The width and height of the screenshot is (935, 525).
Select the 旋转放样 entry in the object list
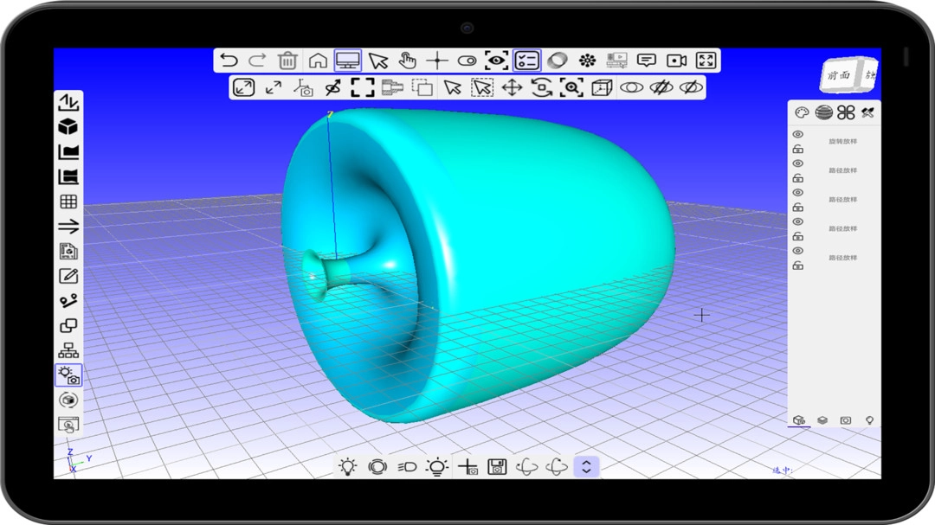coord(842,141)
